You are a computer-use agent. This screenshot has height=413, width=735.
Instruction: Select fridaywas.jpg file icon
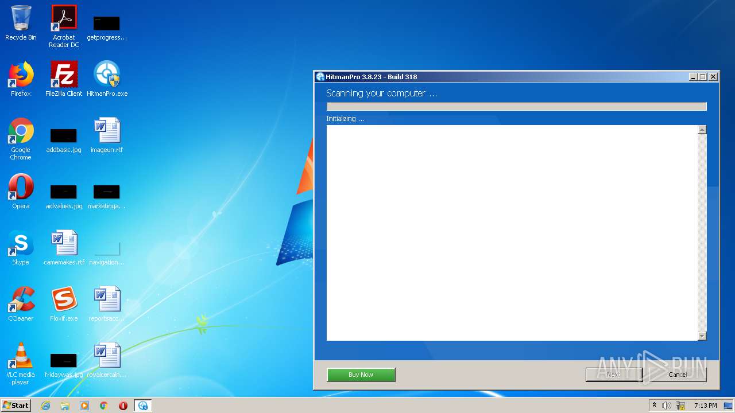pyautogui.click(x=64, y=365)
